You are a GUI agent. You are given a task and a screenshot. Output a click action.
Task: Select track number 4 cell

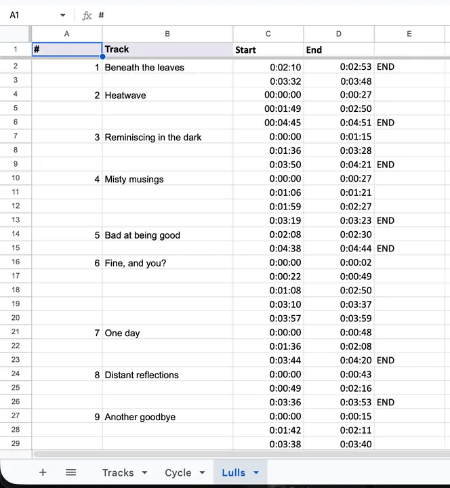pyautogui.click(x=67, y=179)
